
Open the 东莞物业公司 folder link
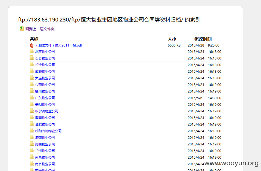(45, 85)
